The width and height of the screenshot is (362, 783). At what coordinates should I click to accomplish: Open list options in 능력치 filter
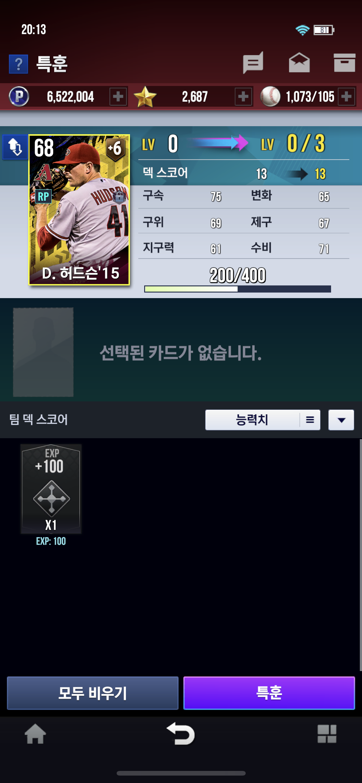coord(310,420)
